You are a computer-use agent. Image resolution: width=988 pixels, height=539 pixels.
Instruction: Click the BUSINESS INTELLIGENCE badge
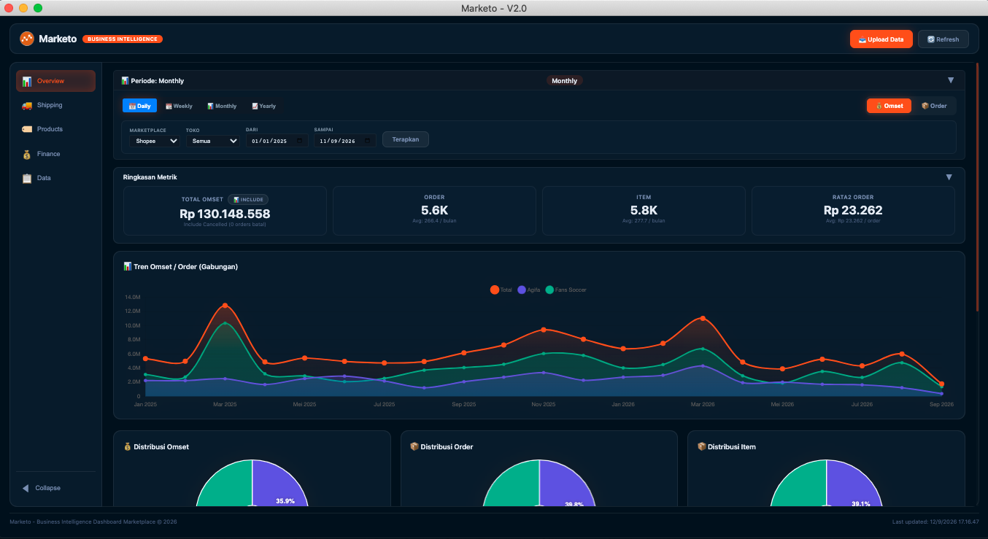(x=123, y=39)
